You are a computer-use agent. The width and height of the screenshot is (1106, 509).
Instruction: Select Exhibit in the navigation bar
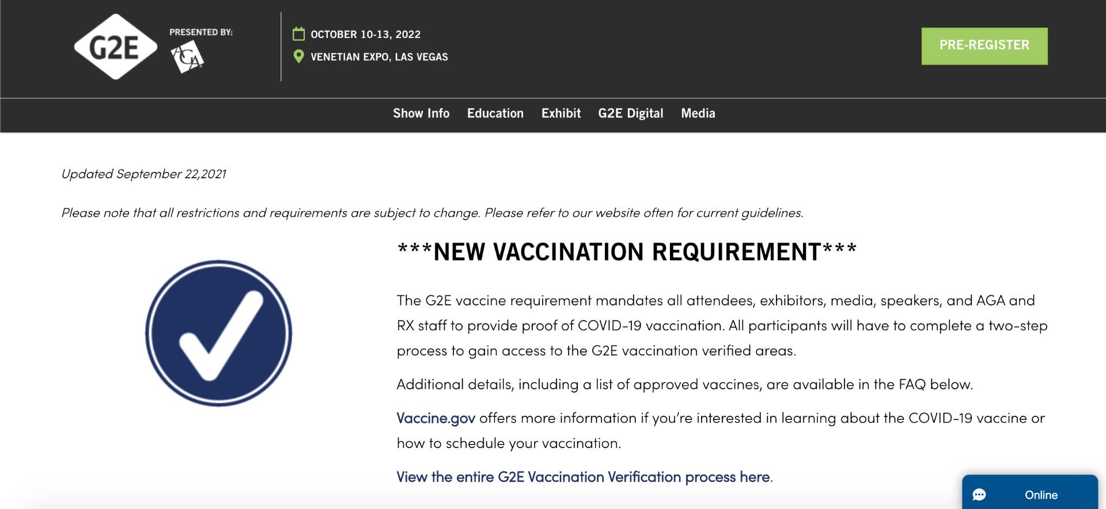click(x=561, y=113)
